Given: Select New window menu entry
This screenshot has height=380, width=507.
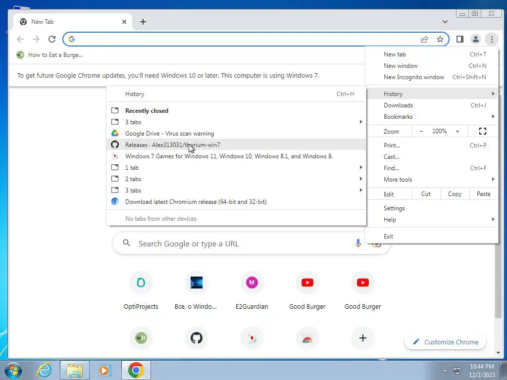Looking at the screenshot, I should click(x=432, y=66).
